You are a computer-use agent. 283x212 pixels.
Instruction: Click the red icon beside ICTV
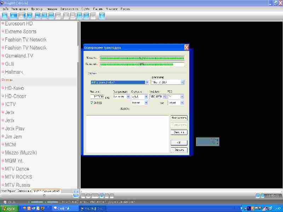(x=3, y=104)
